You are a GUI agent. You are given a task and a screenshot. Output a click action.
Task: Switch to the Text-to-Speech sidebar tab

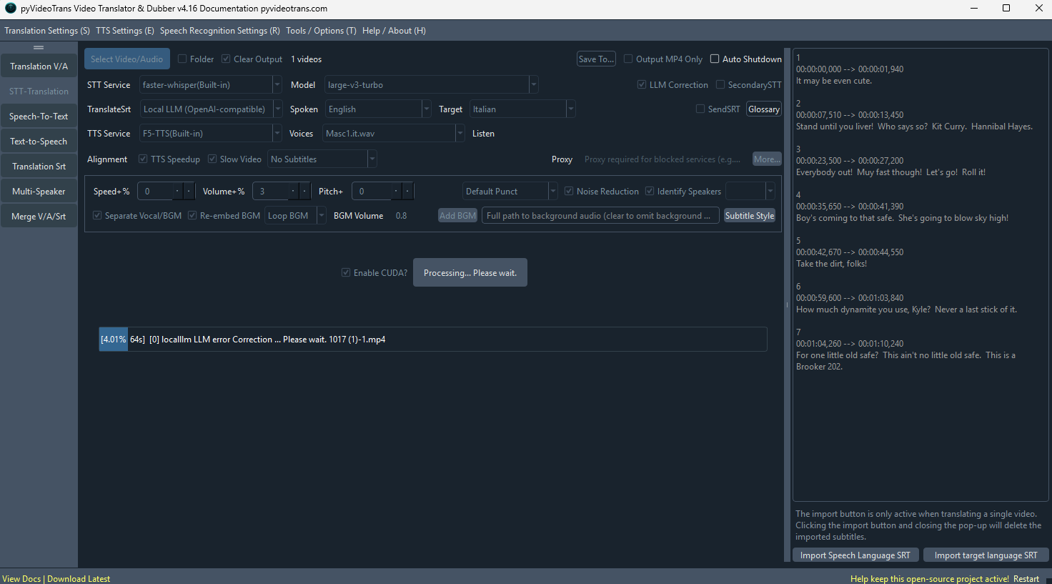[x=39, y=142]
